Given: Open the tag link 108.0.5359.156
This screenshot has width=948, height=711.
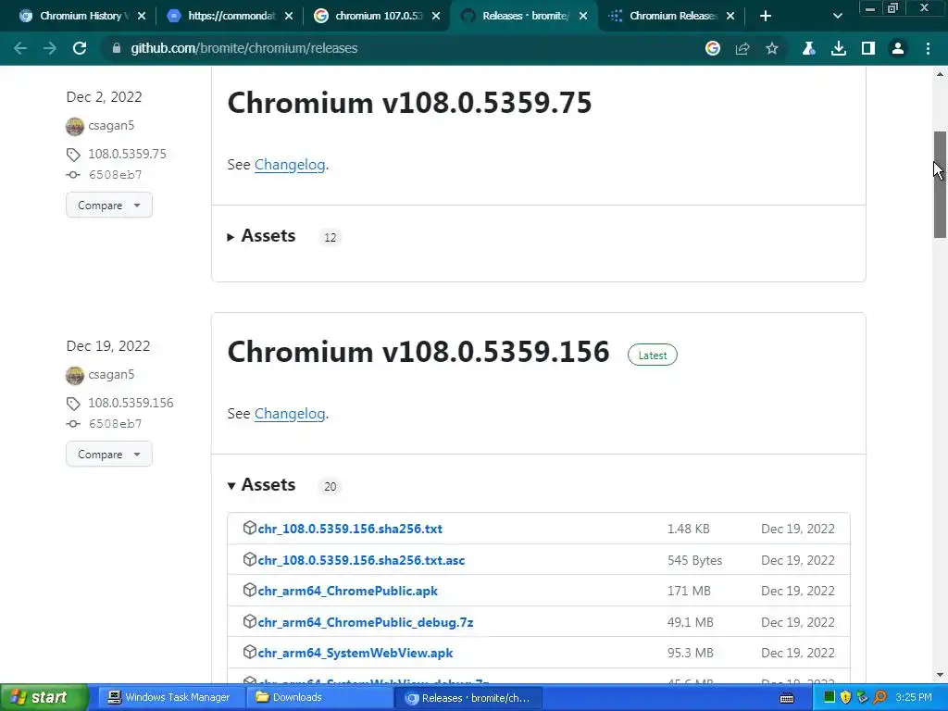Looking at the screenshot, I should pyautogui.click(x=131, y=404).
